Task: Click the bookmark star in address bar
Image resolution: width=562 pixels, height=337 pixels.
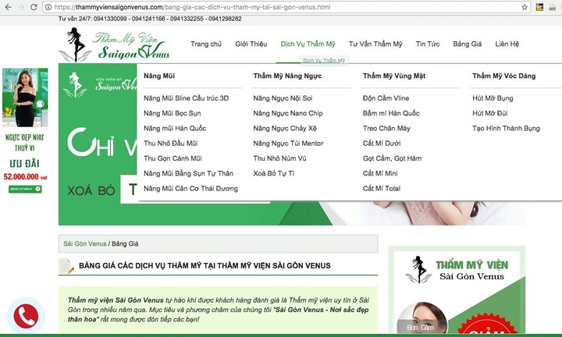Action: pos(522,7)
